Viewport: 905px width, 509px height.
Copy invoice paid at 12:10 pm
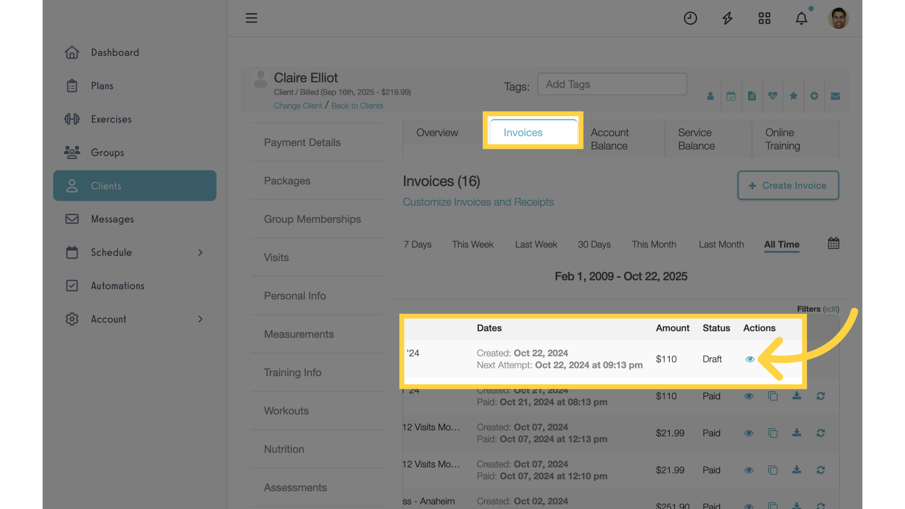(773, 470)
